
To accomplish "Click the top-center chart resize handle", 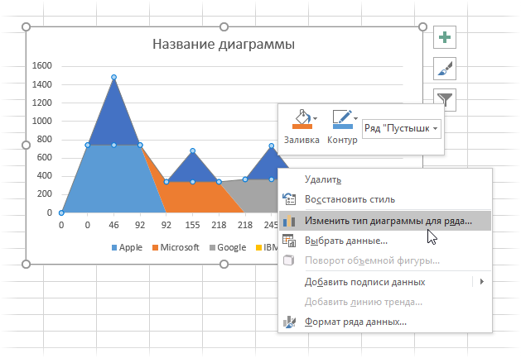I will click(x=224, y=27).
